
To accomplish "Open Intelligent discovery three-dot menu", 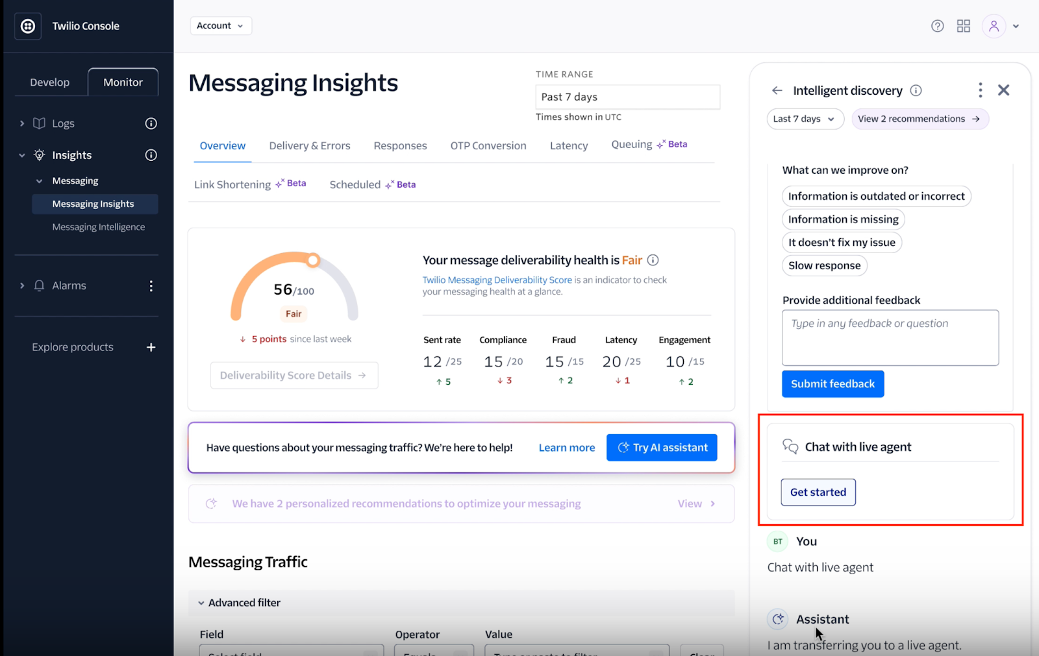I will (x=980, y=90).
